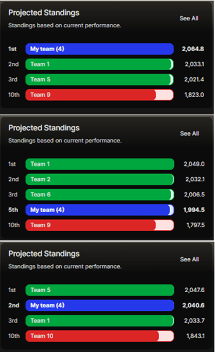Open See All where Team 5 ranks 1st
Screen dimensions: 215x352
click(x=189, y=260)
